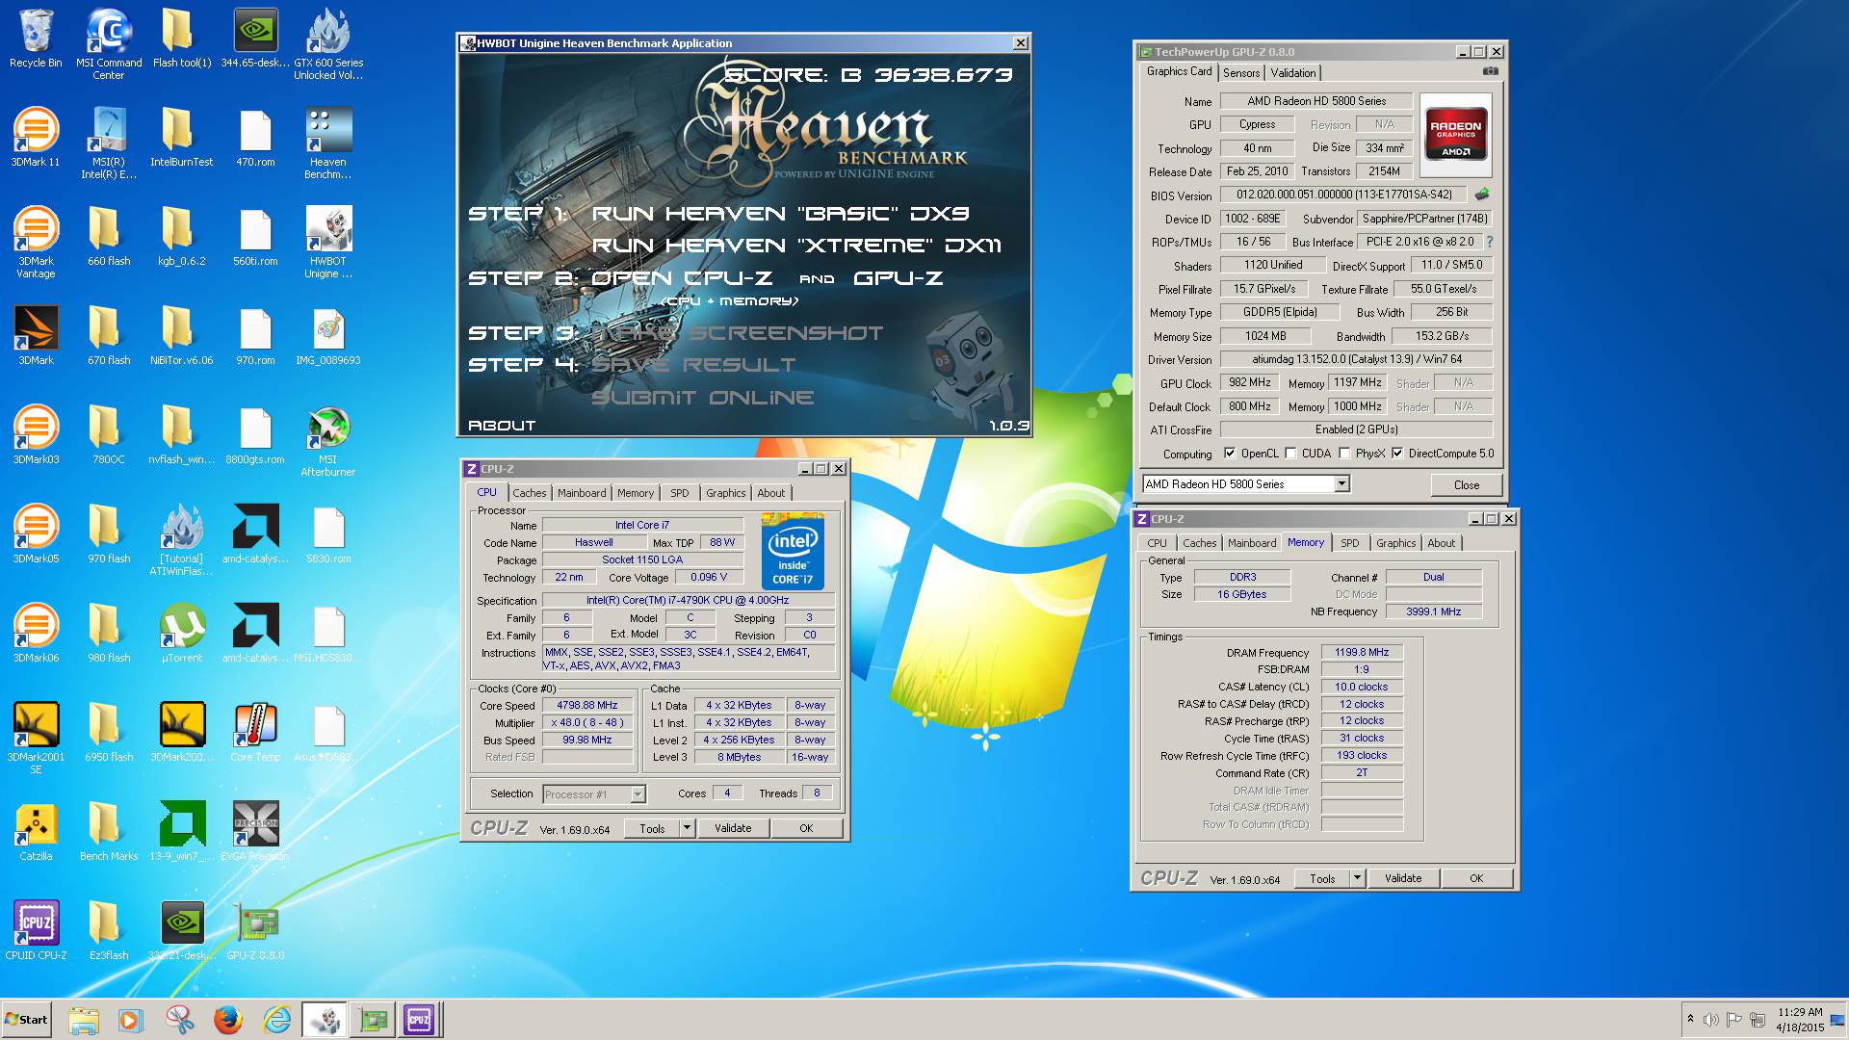Open HWBOT Unigine desktop shortcut
The width and height of the screenshot is (1849, 1040).
pos(328,242)
